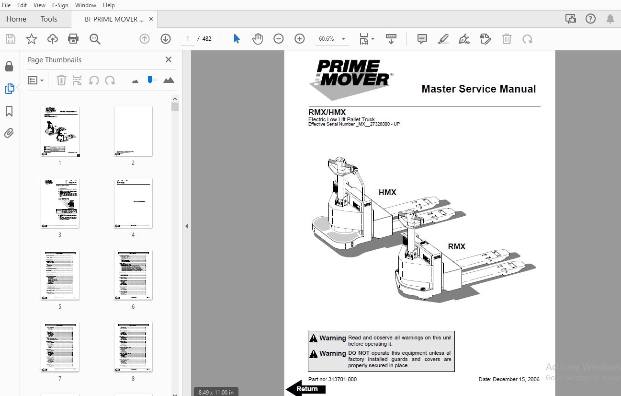Select the page 6 thumbnail

click(133, 275)
